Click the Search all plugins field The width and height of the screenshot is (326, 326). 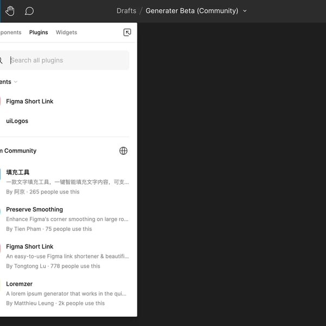(65, 60)
